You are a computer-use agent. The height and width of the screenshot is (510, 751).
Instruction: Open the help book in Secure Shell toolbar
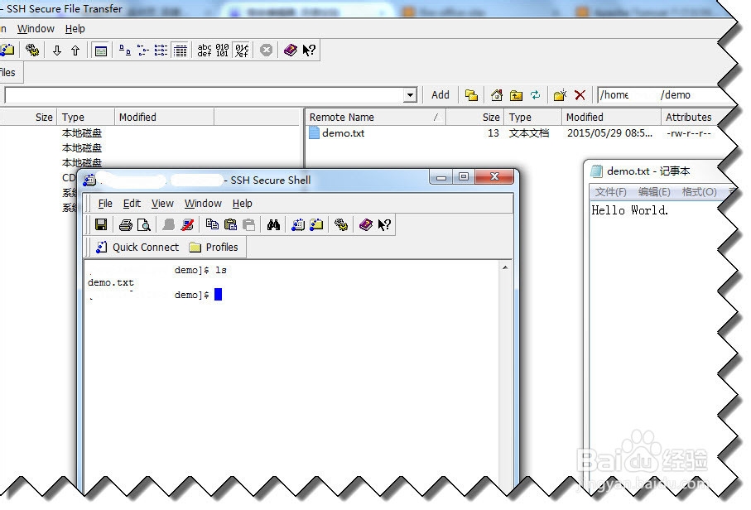pyautogui.click(x=366, y=224)
